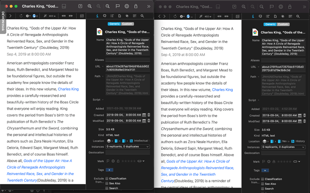Image resolution: width=310 pixels, height=193 pixels.
Task: Open Created date calendar picker in left inspector
Action: tap(144, 115)
